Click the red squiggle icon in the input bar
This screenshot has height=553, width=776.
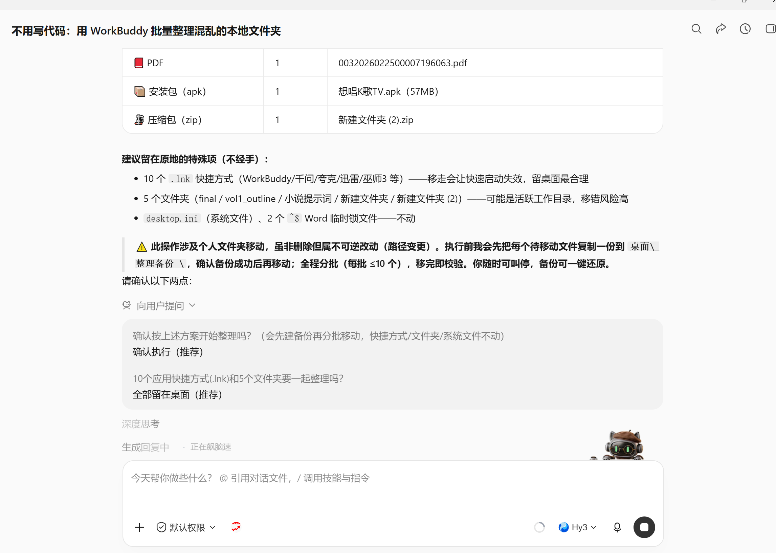(x=236, y=527)
